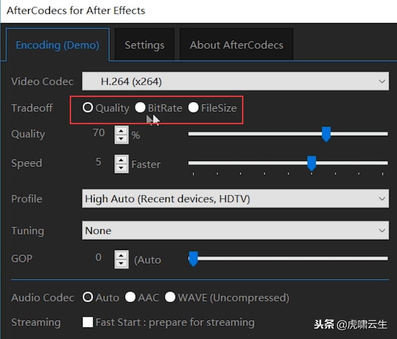Click the Quality slider handle
This screenshot has width=397, height=339.
pos(326,134)
